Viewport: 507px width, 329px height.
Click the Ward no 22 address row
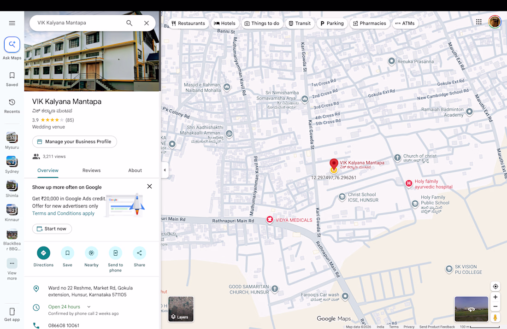[92, 291]
